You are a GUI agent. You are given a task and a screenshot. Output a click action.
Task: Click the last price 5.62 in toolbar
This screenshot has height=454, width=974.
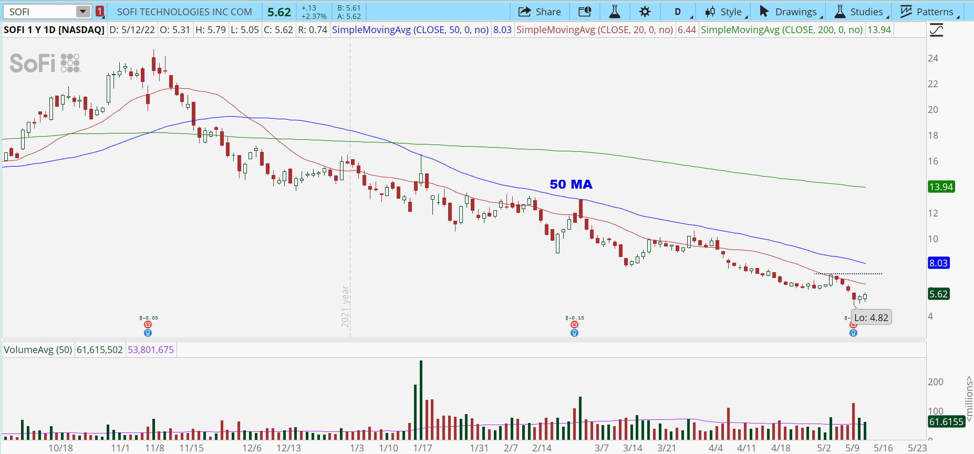coord(279,12)
